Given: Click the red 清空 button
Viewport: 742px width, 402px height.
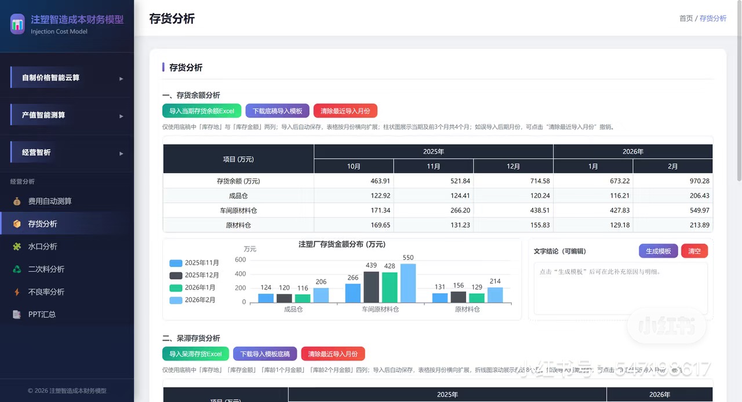Looking at the screenshot, I should pyautogui.click(x=694, y=251).
